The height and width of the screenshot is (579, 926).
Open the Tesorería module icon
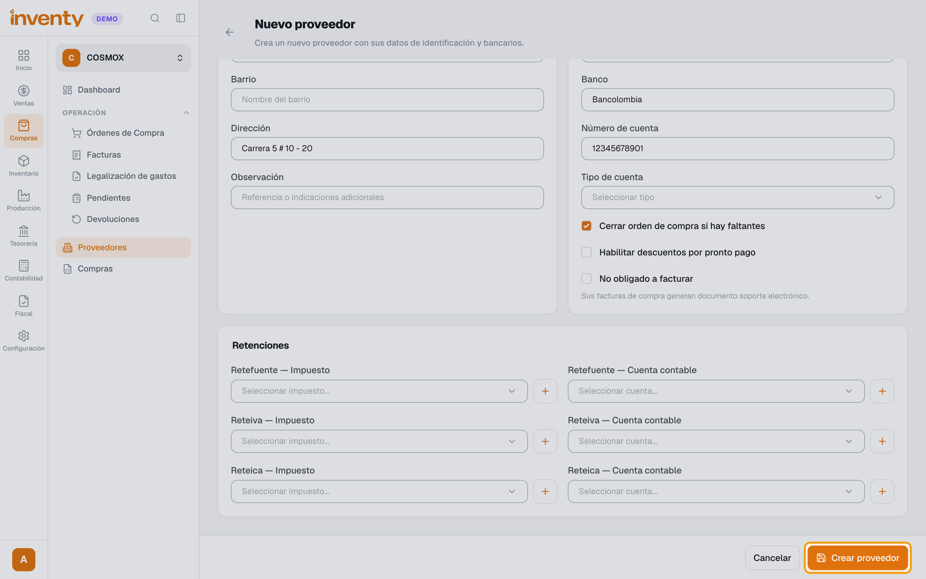[24, 236]
